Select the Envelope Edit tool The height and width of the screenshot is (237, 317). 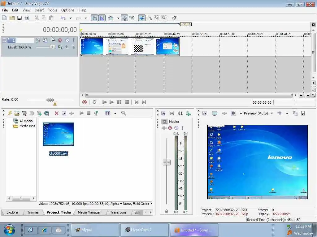pos(149,18)
